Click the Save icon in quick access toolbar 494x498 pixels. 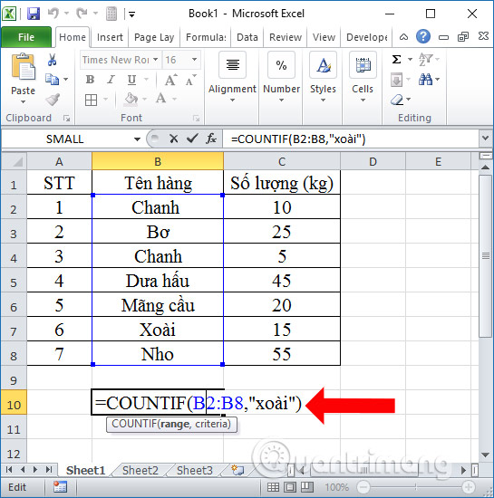34,14
